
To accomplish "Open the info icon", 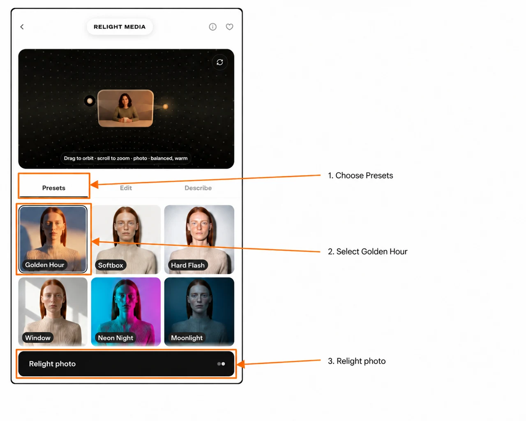I will coord(212,27).
